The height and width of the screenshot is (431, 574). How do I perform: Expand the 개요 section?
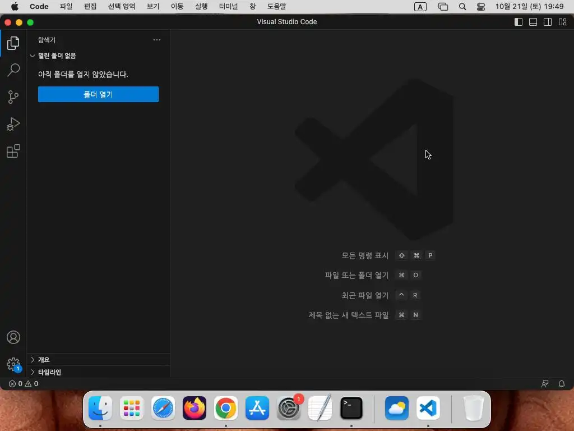98,360
